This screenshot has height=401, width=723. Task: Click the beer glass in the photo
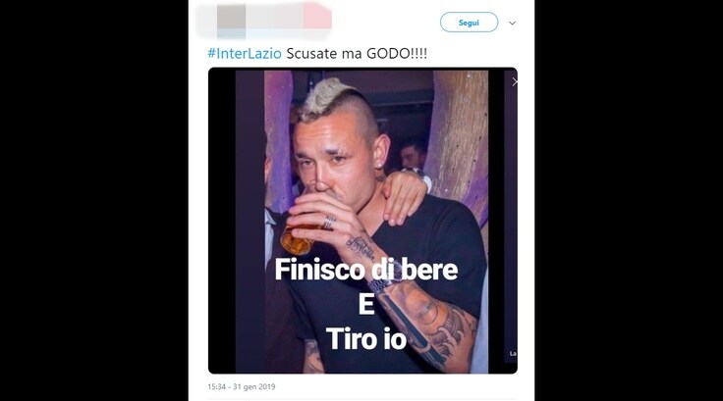[296, 237]
